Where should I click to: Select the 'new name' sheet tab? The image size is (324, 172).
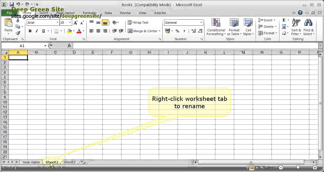[x=31, y=162]
